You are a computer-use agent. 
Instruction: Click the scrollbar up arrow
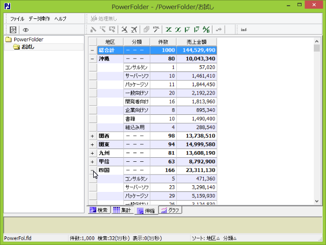[317, 41]
